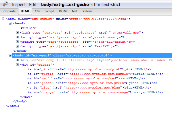
Task: Click the "stylesheet" rel value
Action: click(x=85, y=33)
